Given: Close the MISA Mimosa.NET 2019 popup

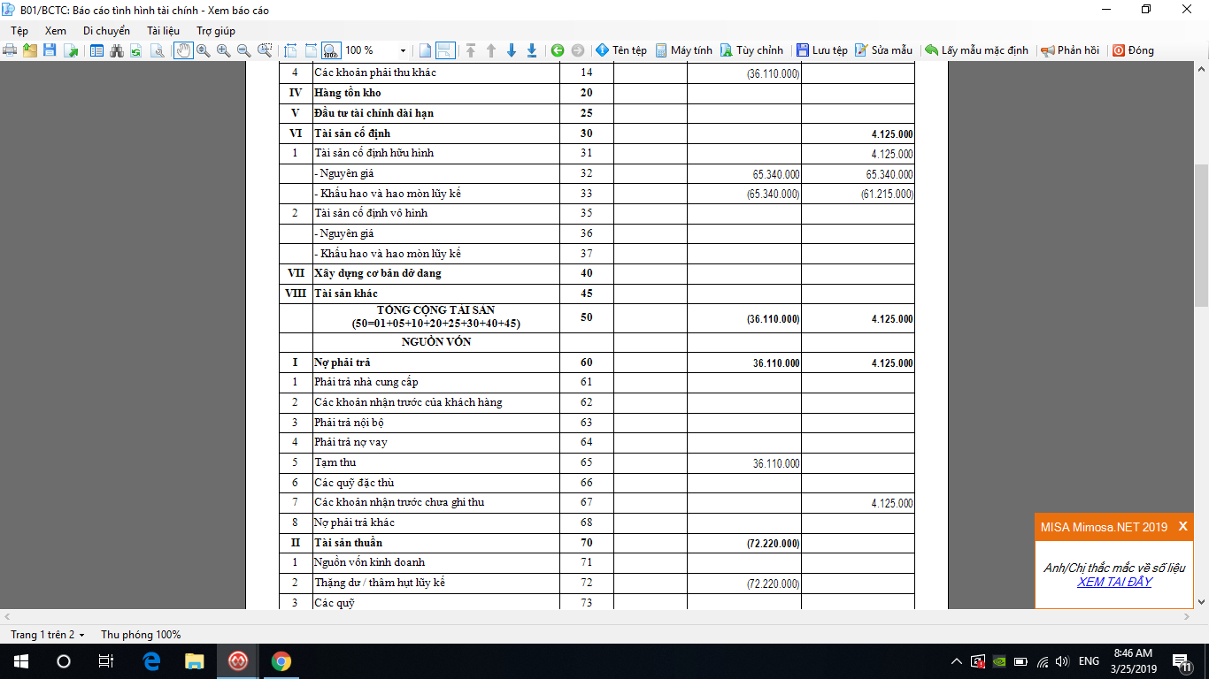Looking at the screenshot, I should click(1182, 526).
